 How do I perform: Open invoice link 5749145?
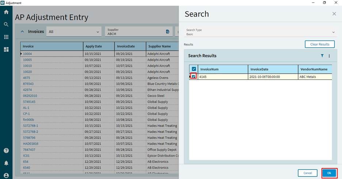(29, 102)
